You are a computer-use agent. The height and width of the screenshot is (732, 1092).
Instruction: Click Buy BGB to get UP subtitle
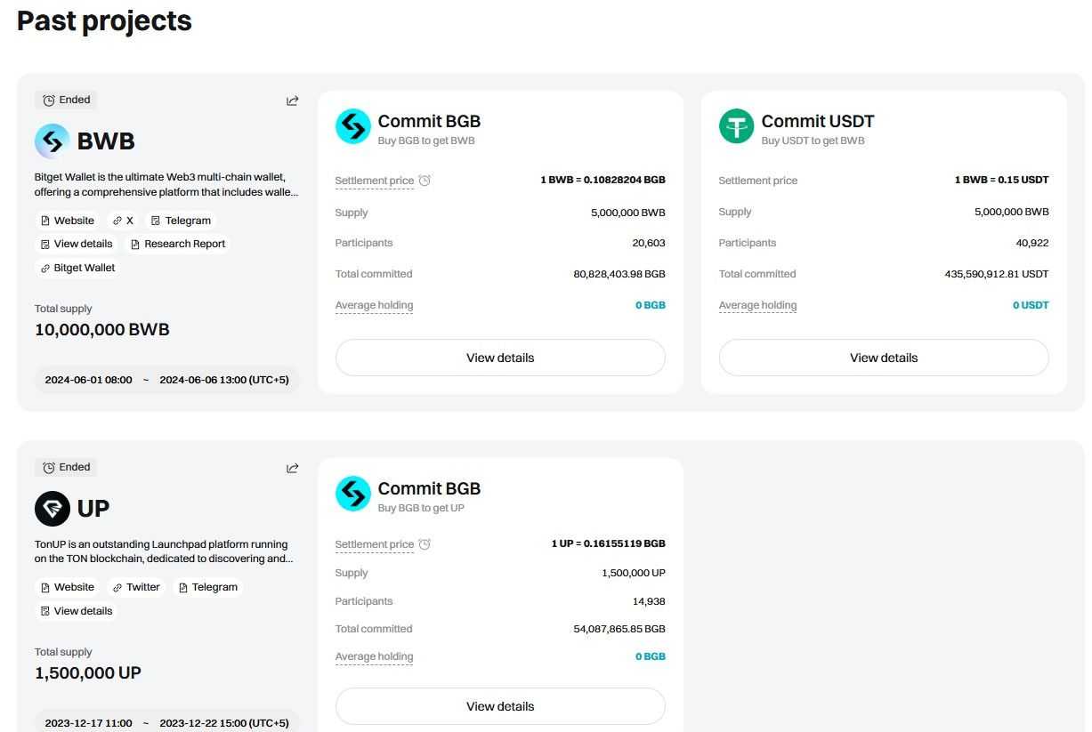point(421,508)
